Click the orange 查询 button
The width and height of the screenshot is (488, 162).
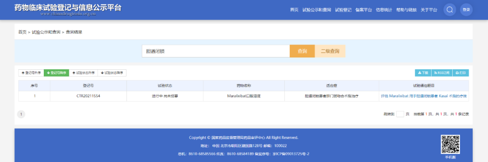point(302,51)
